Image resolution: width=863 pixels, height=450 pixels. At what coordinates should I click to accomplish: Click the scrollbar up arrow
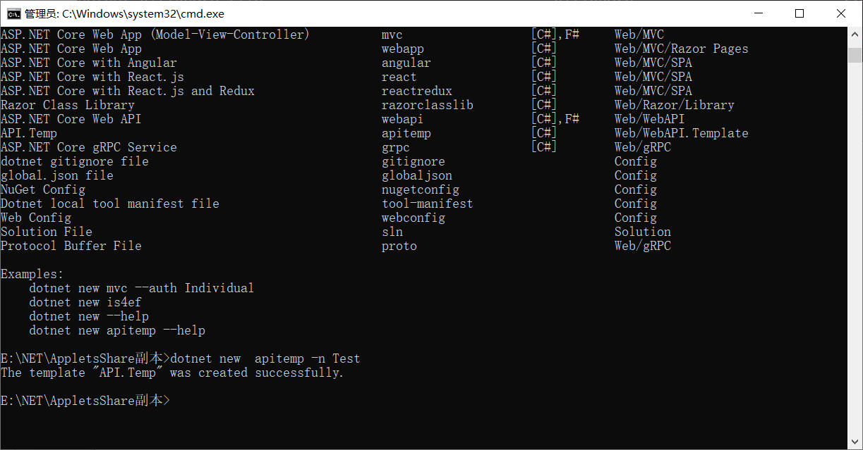[855, 35]
